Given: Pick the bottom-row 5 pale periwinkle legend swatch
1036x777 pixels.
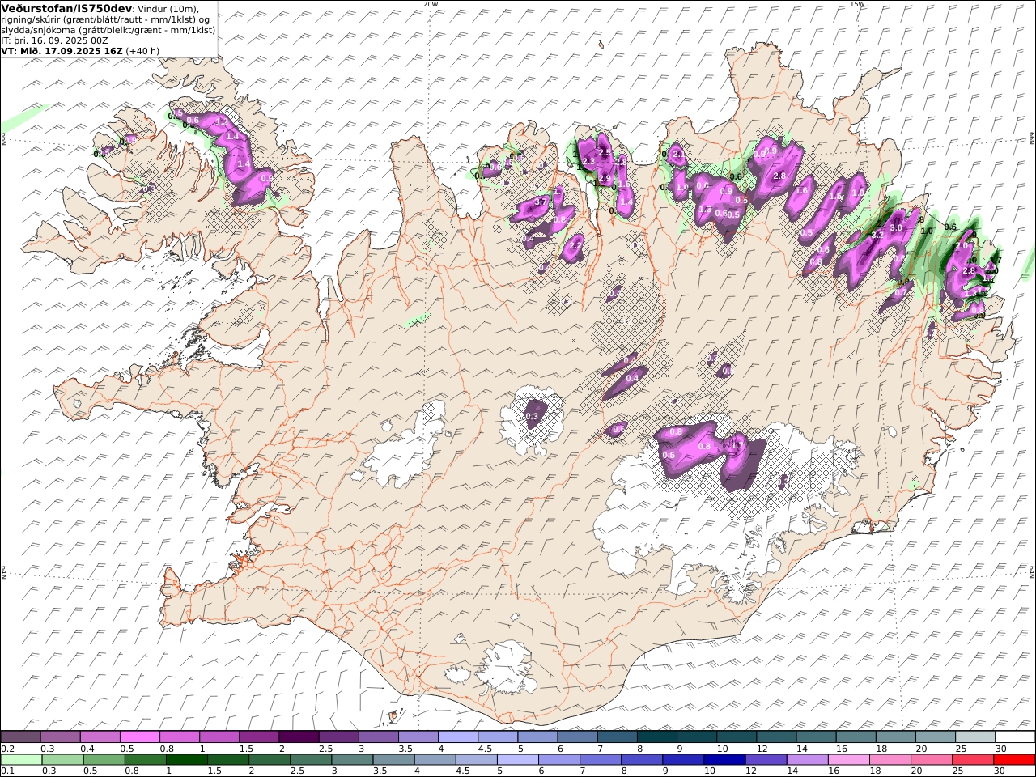Looking at the screenshot, I should pos(518,759).
